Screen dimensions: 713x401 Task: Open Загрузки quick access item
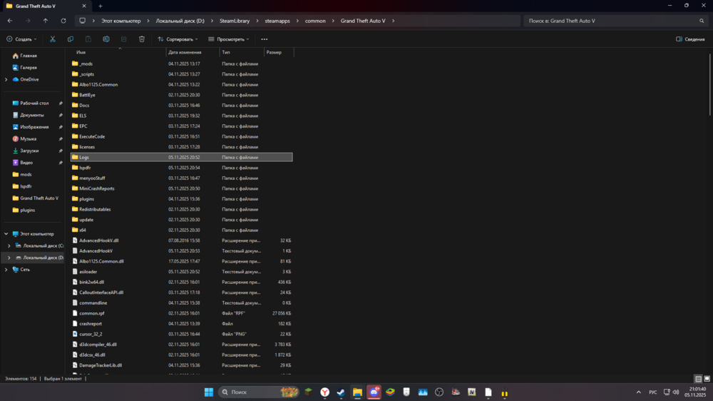(29, 151)
